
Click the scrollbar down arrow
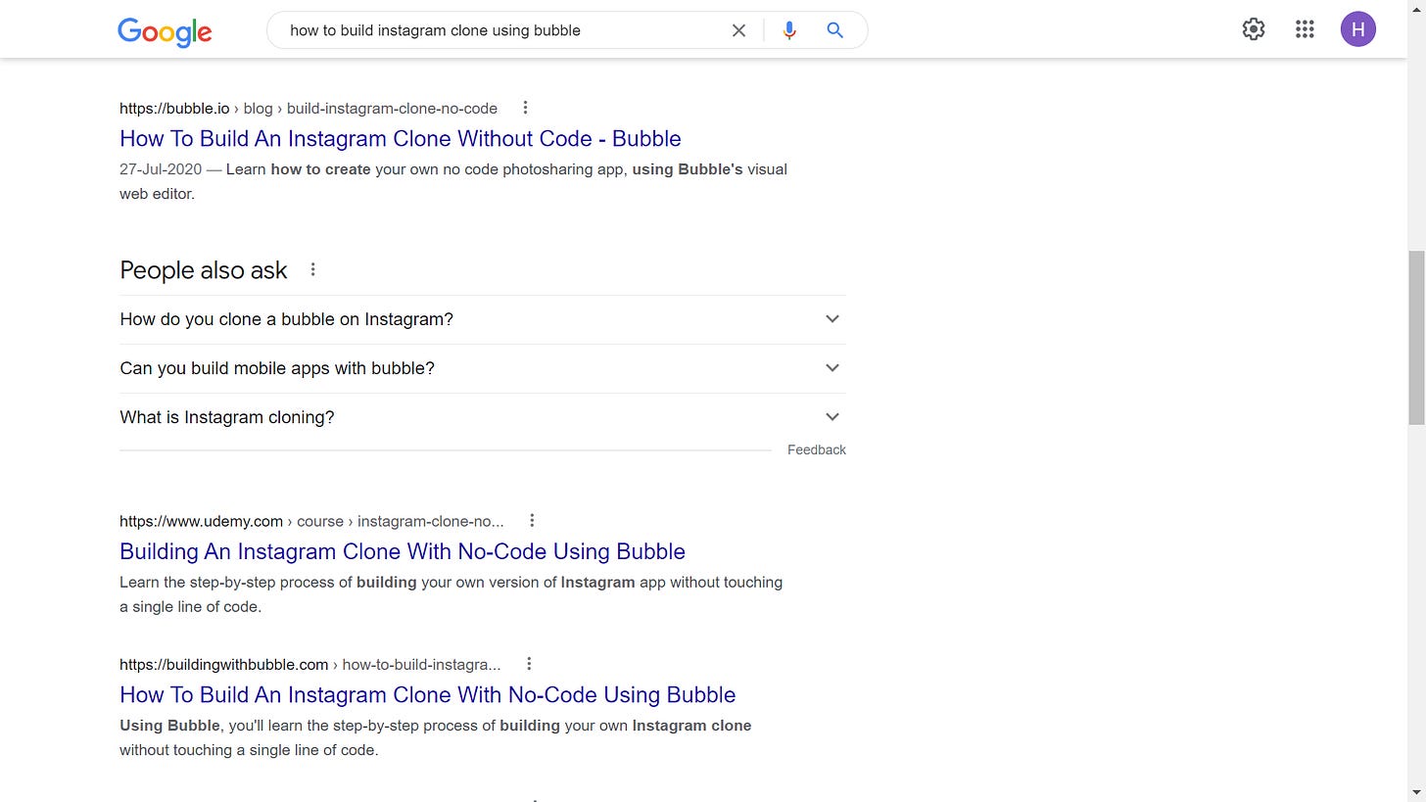1416,793
